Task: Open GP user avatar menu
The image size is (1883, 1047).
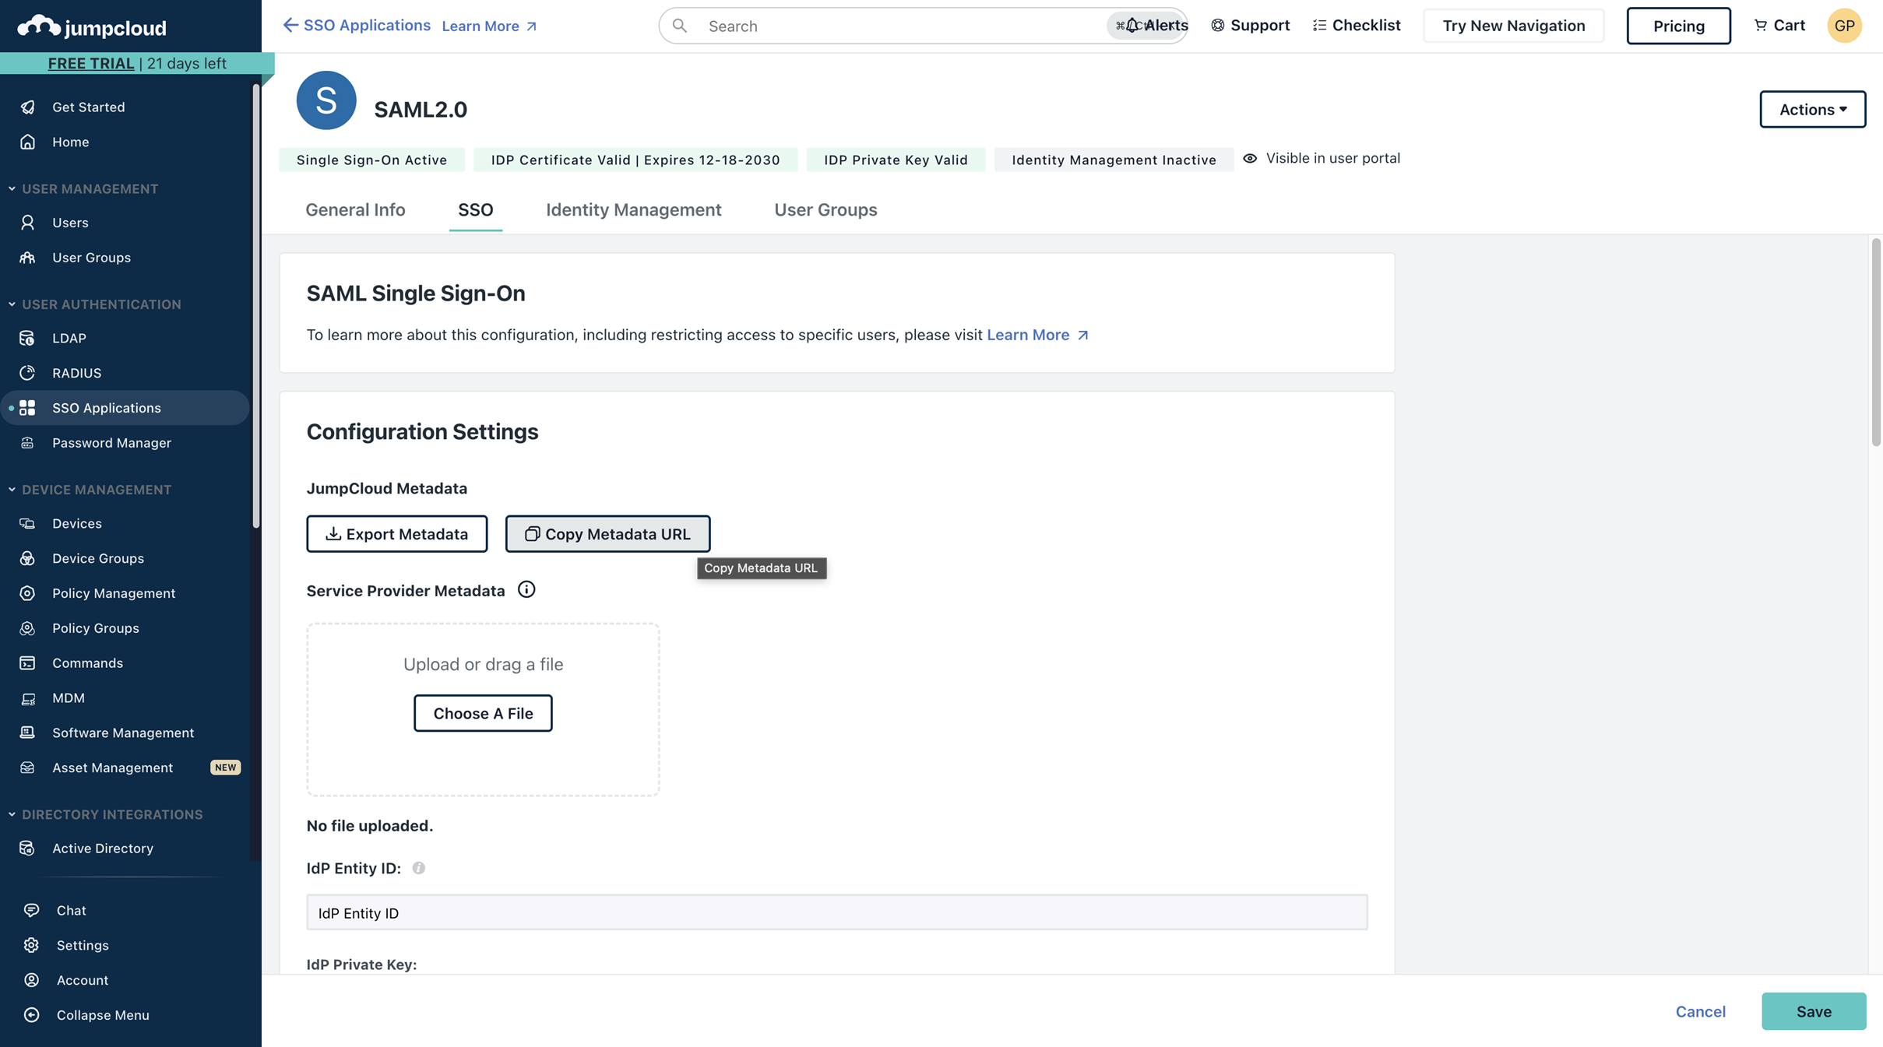Action: 1844,26
